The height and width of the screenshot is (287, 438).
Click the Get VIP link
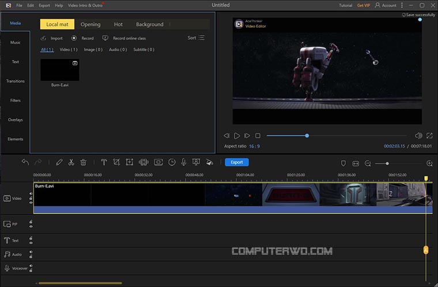tap(364, 5)
